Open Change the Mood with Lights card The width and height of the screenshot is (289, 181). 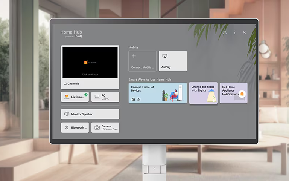tap(203, 93)
